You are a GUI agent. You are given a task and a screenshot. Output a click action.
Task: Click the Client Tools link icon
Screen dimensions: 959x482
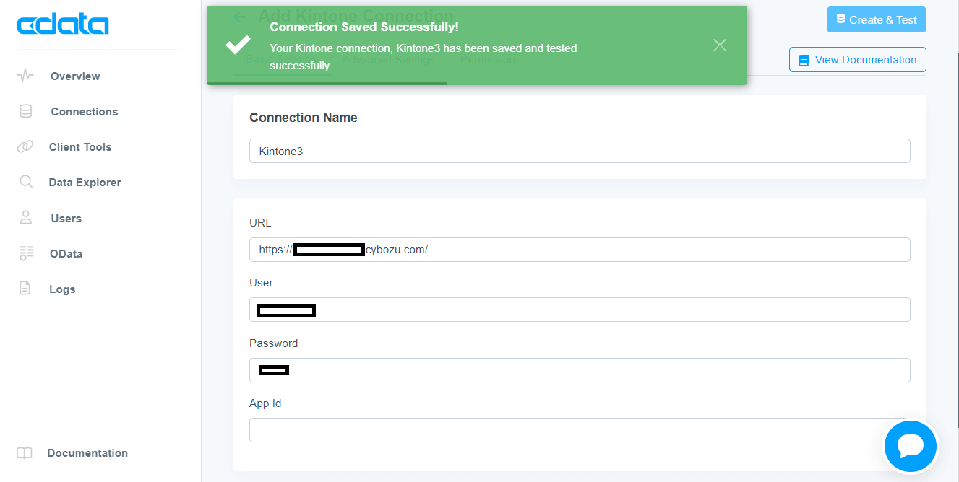coord(25,146)
